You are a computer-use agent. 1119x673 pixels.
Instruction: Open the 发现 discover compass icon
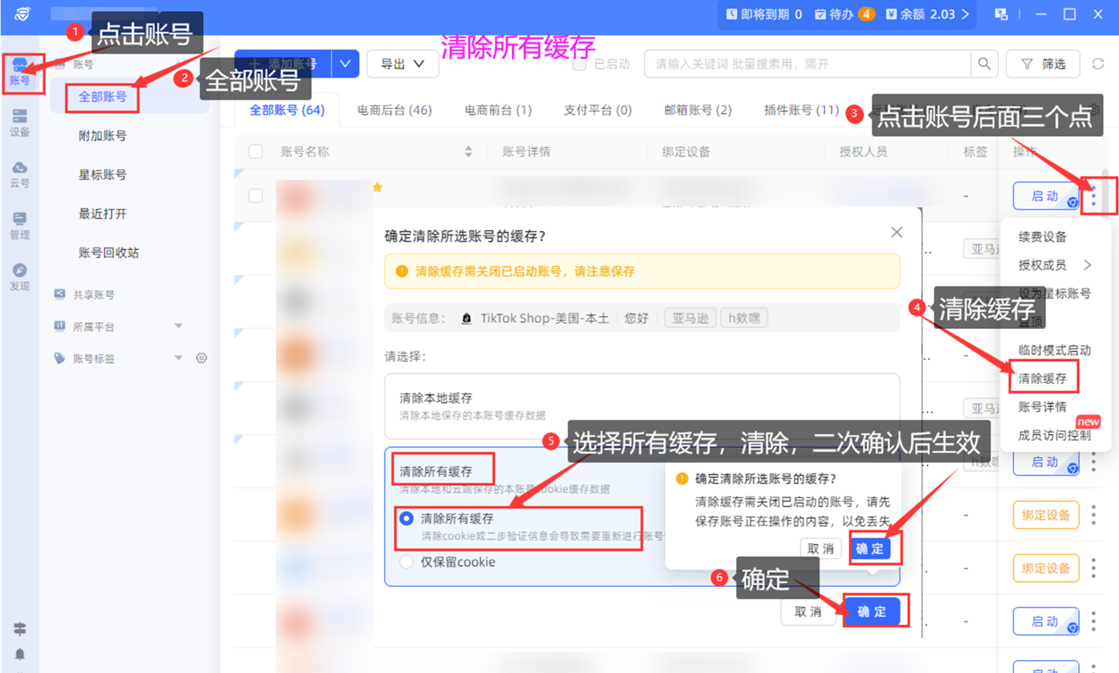[x=20, y=276]
